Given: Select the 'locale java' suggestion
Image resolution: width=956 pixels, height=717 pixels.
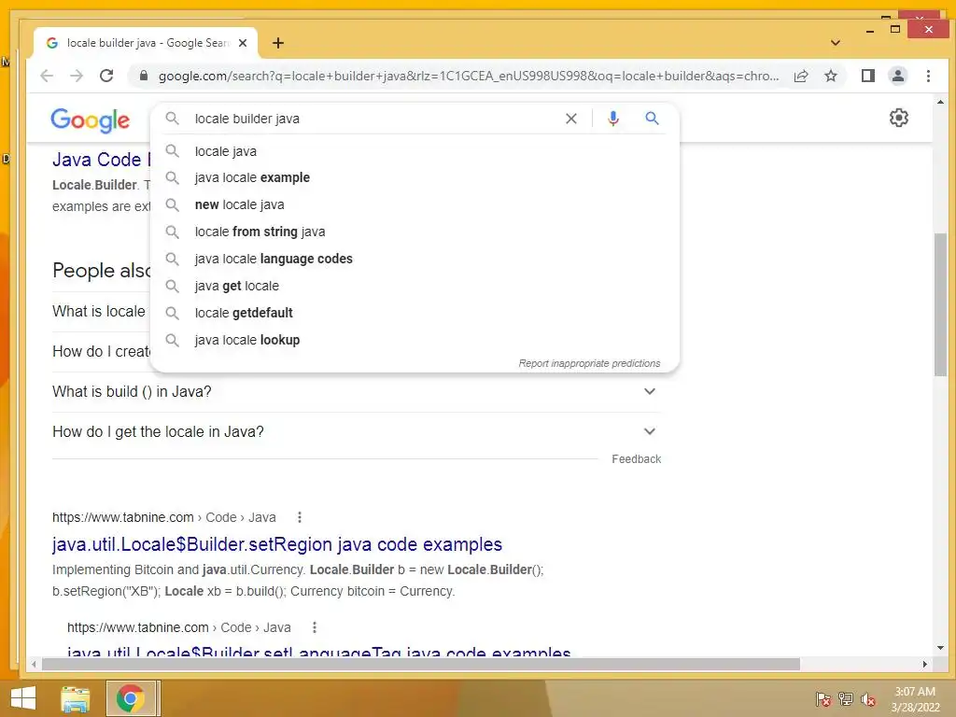Looking at the screenshot, I should 415,151.
